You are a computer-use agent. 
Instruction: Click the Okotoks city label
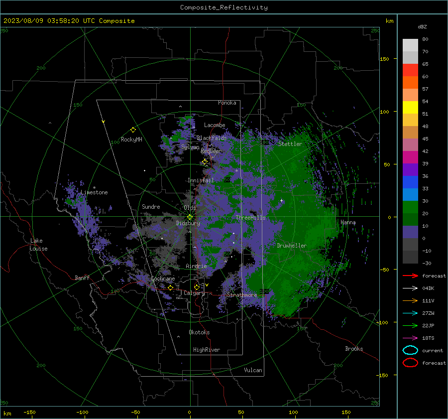199,332
